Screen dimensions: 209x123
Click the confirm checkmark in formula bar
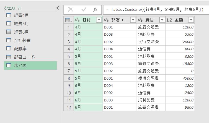point(84,9)
